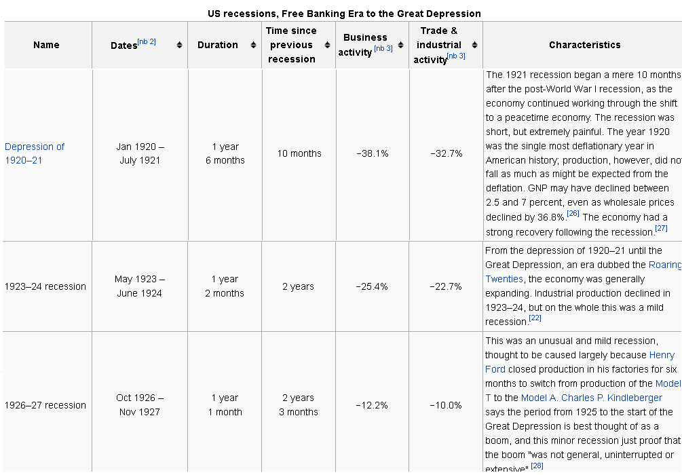Screen dimensions: 682x475
Task: Open reference 22 in 1923–24 row
Action: pyautogui.click(x=535, y=318)
